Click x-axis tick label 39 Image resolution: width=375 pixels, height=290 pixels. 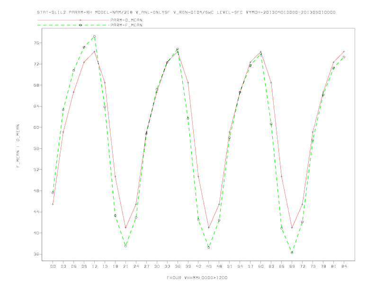point(188,266)
